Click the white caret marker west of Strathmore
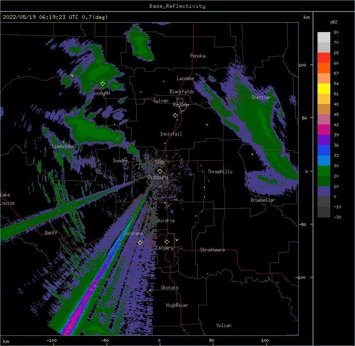Screen dimensions: 355x346 pyautogui.click(x=180, y=249)
